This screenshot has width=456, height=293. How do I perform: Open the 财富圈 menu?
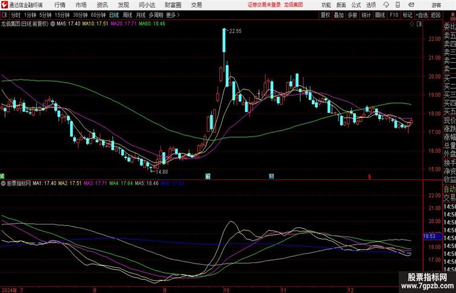point(173,5)
